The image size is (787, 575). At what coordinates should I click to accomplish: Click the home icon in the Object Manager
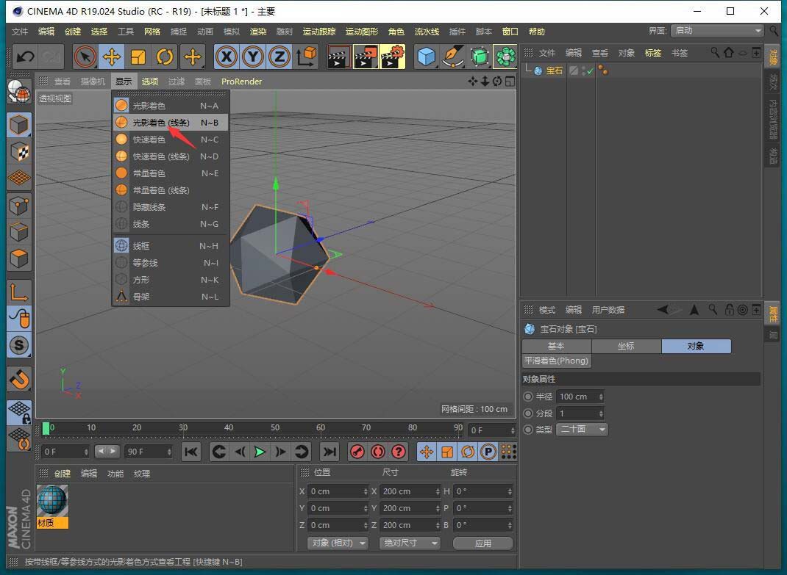coord(729,53)
